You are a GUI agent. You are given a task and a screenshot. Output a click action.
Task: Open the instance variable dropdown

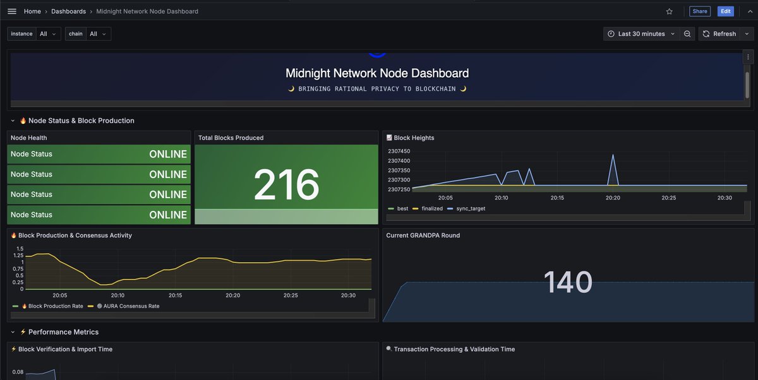(45, 33)
